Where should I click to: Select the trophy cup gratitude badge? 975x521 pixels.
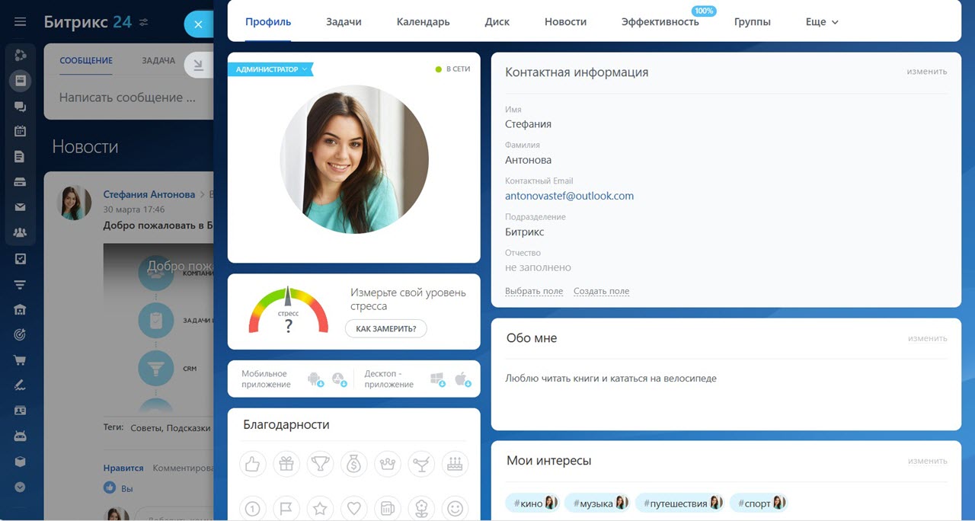pyautogui.click(x=320, y=463)
